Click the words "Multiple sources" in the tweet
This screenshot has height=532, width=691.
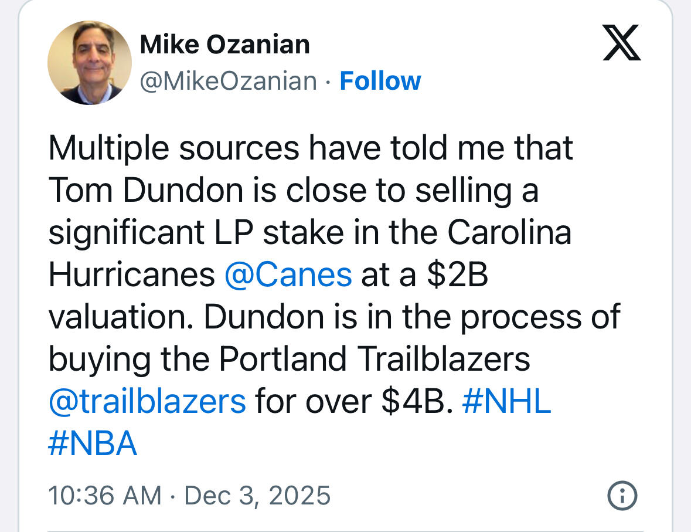173,148
